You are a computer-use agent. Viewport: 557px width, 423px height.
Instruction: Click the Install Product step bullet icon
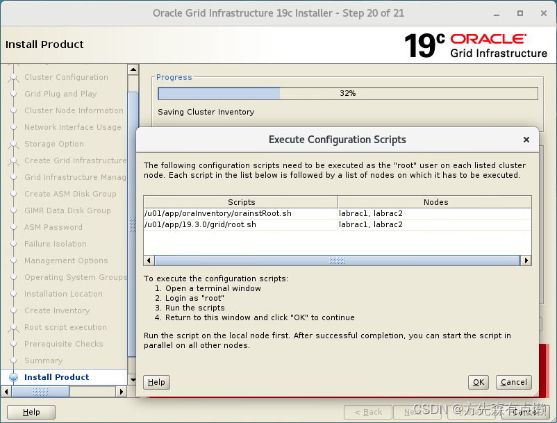(13, 377)
